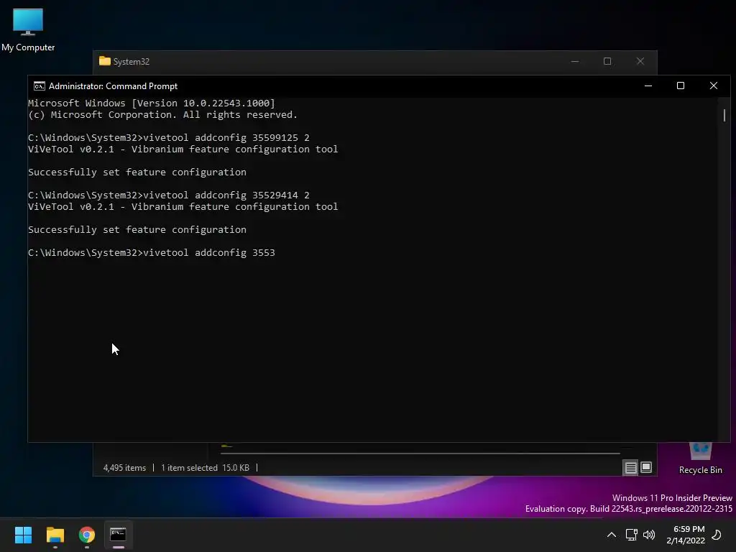Close the Command Prompt window
The height and width of the screenshot is (552, 736).
714,86
